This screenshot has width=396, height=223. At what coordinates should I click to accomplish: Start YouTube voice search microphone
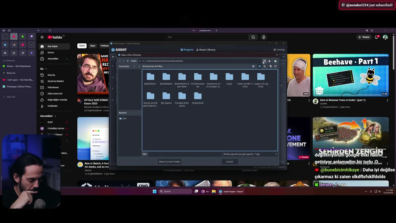point(264,37)
